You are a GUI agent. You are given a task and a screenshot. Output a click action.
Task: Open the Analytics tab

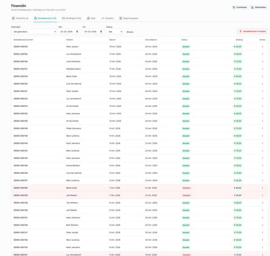[x=107, y=18]
